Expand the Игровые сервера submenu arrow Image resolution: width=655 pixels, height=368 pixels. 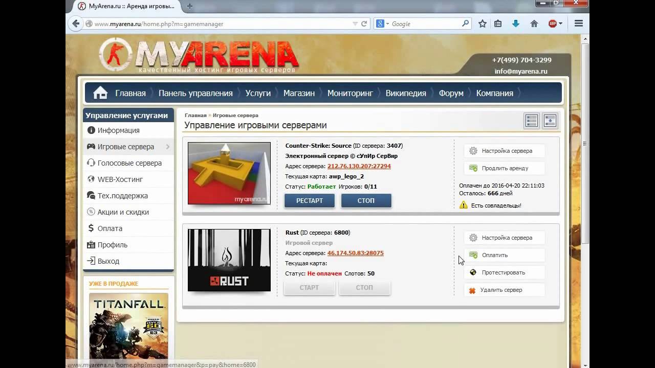pos(168,147)
